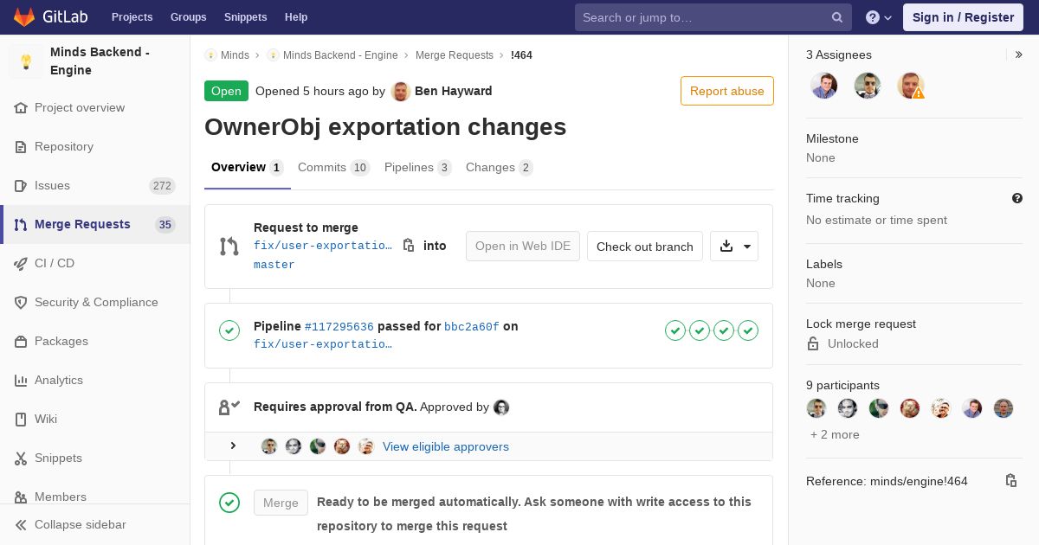Image resolution: width=1039 pixels, height=545 pixels.
Task: Open Packages in sidebar
Action: [x=61, y=341]
